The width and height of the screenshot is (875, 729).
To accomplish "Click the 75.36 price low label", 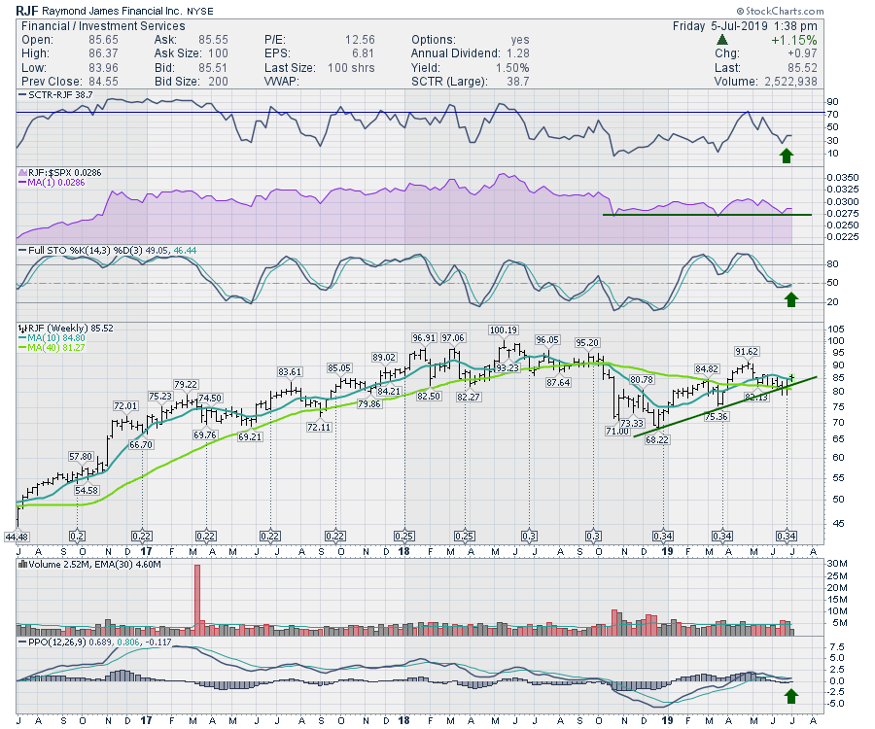I will [716, 416].
